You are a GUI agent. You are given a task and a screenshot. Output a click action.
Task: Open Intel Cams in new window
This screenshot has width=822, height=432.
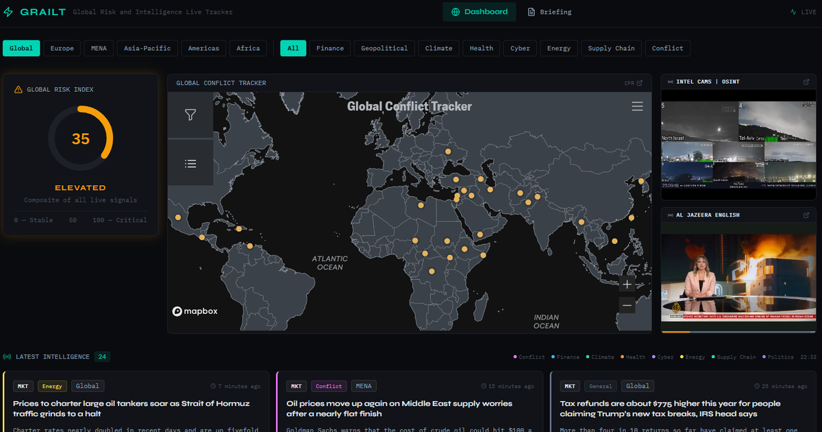(806, 82)
